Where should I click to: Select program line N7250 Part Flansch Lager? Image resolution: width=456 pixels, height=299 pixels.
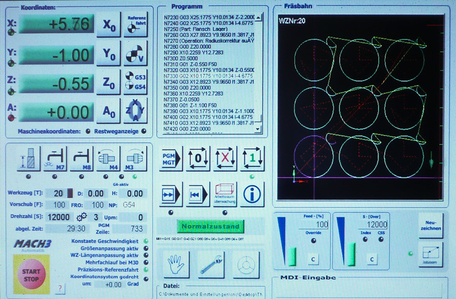pyautogui.click(x=196, y=29)
